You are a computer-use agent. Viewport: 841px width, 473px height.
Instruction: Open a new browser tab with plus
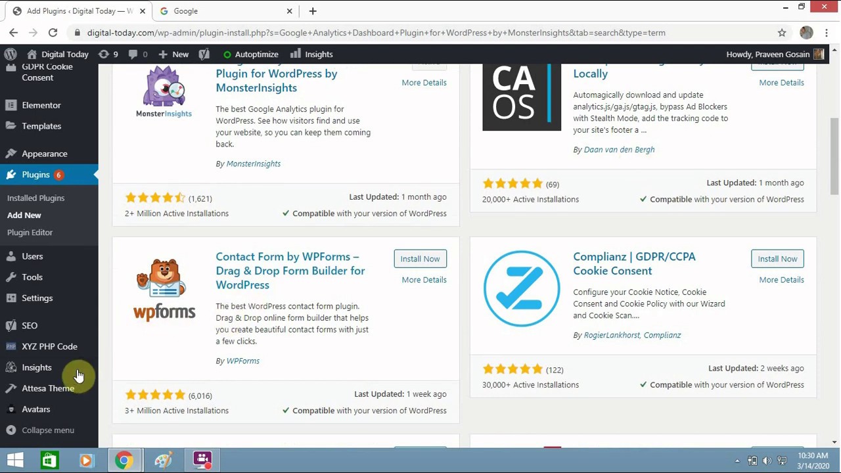pos(313,11)
